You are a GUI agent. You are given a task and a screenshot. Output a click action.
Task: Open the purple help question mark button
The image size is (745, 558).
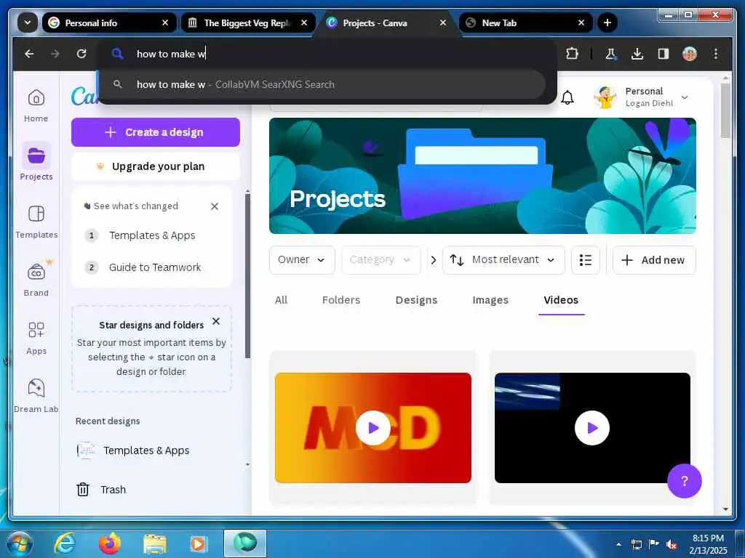(x=684, y=481)
